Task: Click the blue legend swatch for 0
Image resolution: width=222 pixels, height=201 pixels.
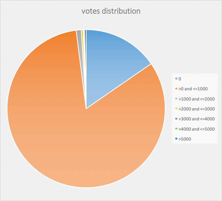Action: [x=176, y=79]
